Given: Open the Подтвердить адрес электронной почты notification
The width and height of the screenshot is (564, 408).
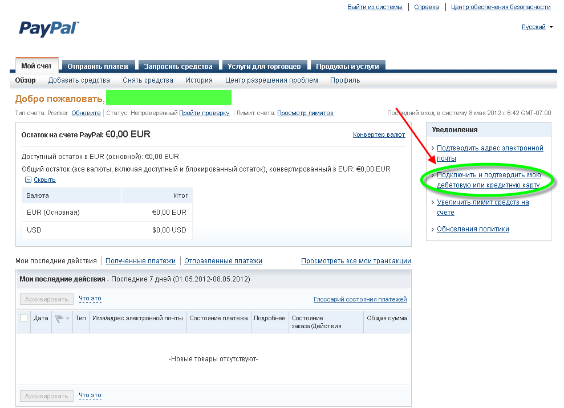Looking at the screenshot, I should [489, 153].
